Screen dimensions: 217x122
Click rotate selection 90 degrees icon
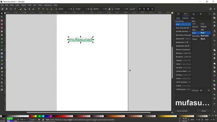21,9
